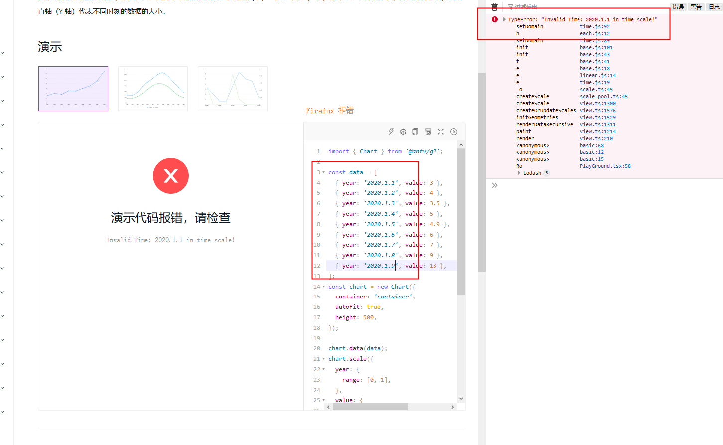This screenshot has width=723, height=445.
Task: Click the red error icon in console
Action: point(495,19)
